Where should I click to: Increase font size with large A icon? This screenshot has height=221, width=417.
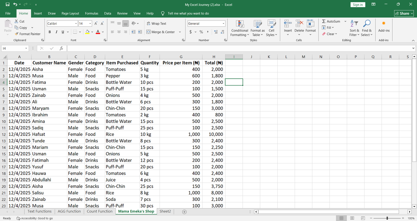tap(97, 24)
